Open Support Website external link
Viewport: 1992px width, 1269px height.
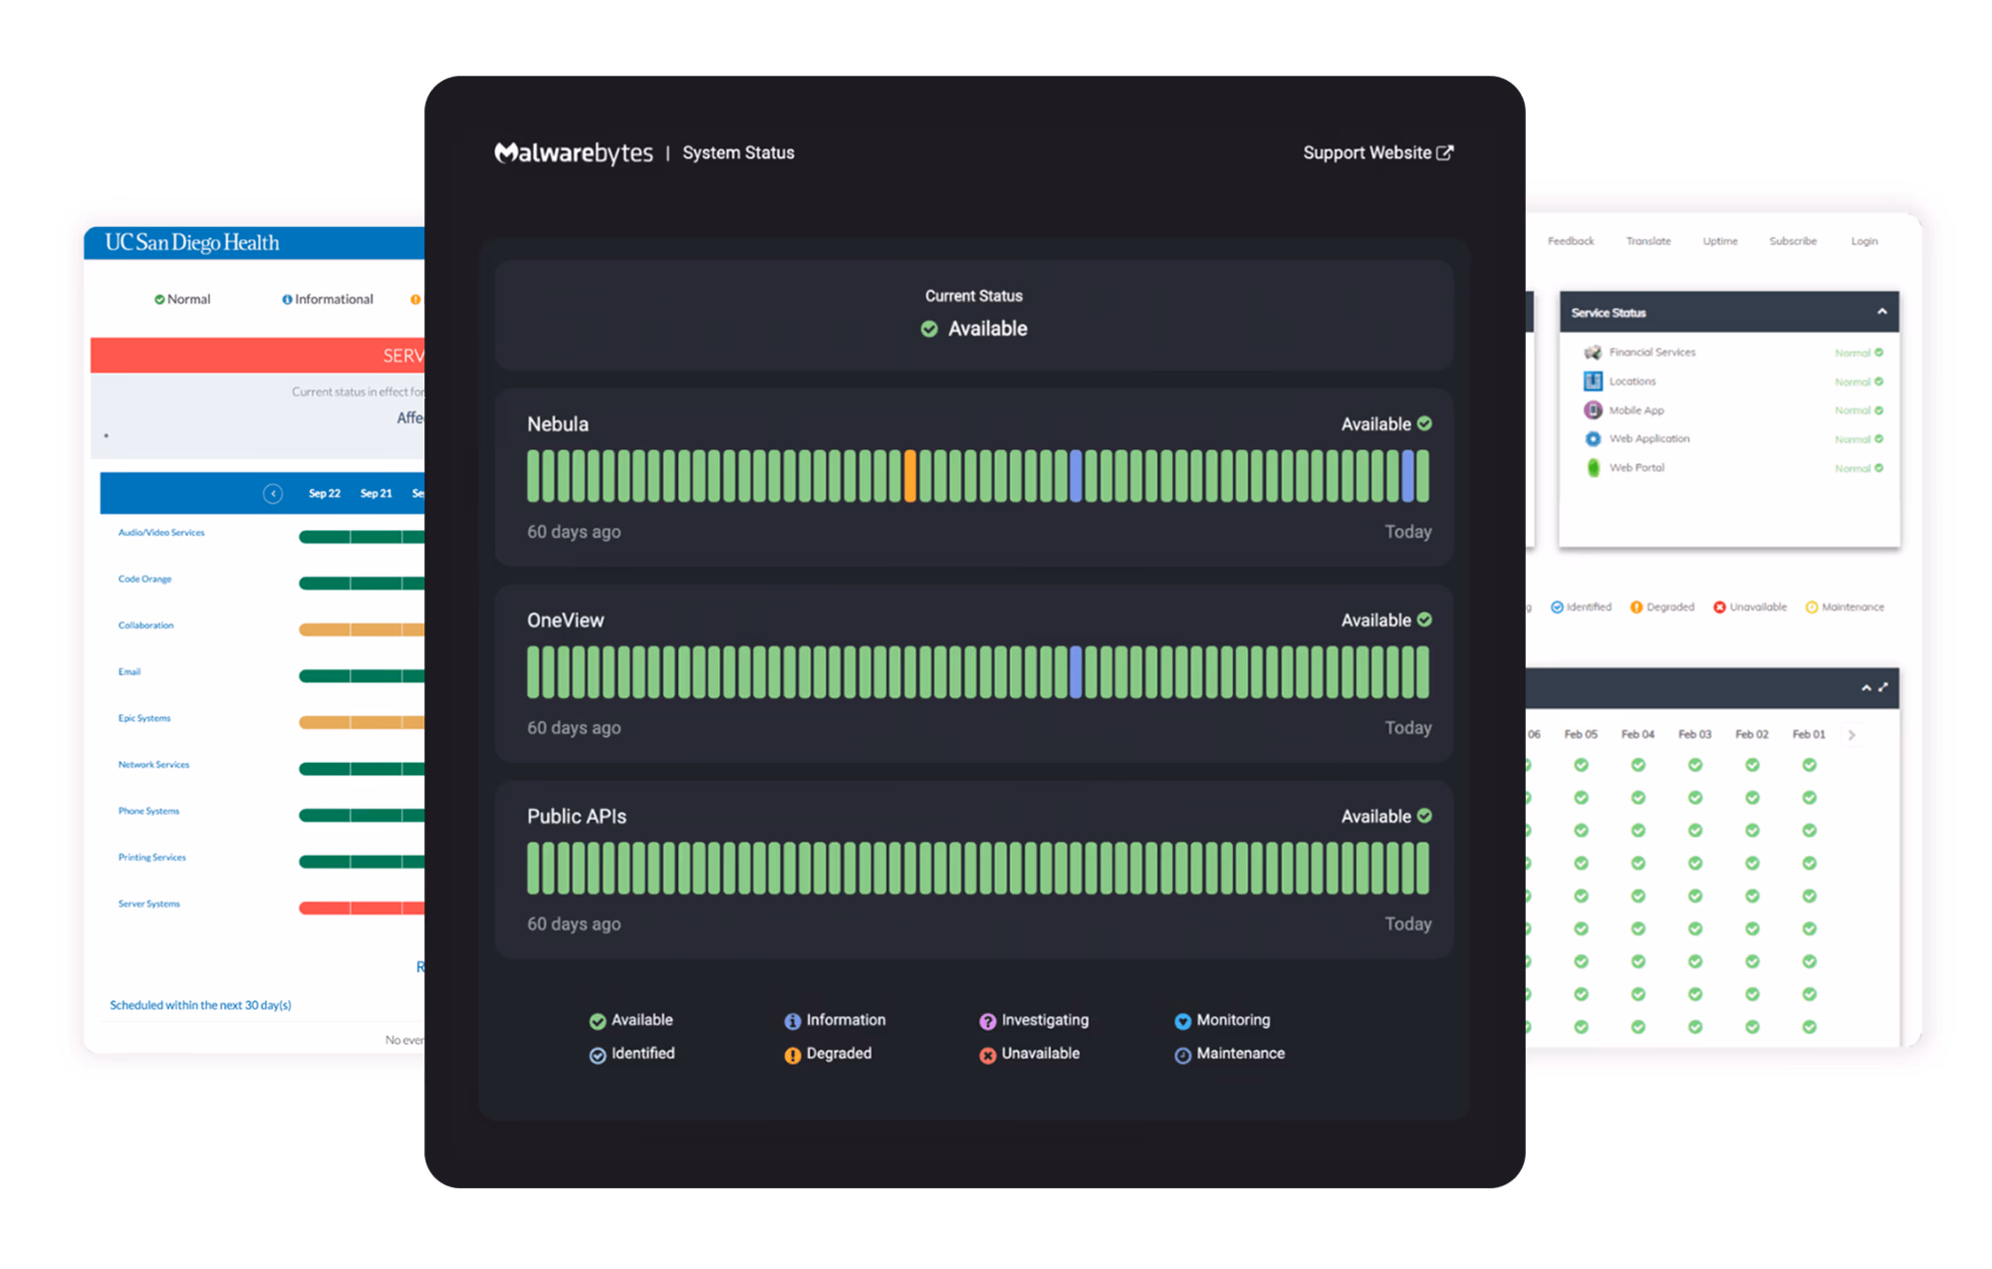pos(1377,152)
